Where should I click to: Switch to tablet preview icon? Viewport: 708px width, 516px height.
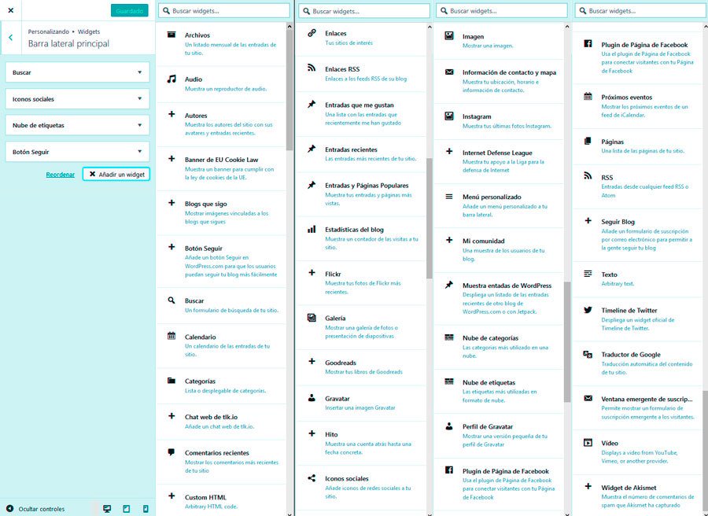click(127, 509)
